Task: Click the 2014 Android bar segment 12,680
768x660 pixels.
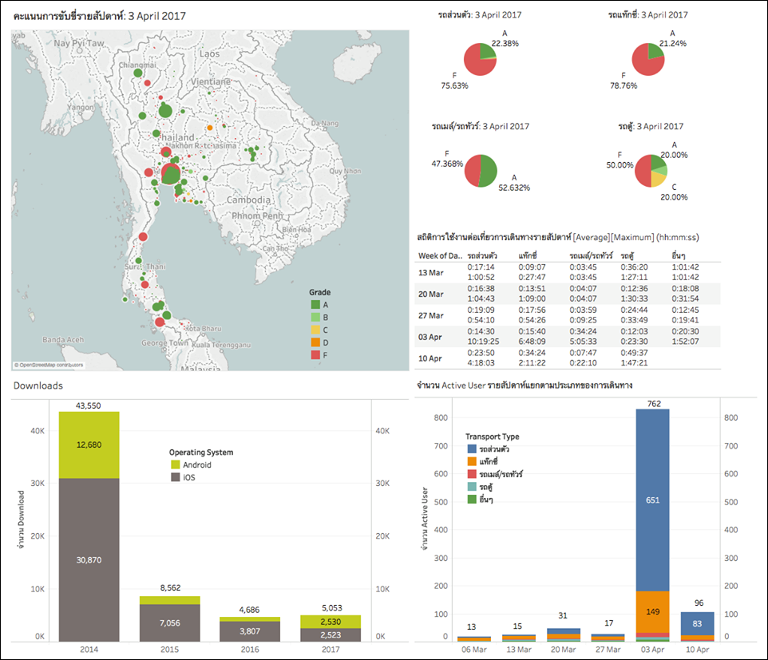Action: [89, 445]
